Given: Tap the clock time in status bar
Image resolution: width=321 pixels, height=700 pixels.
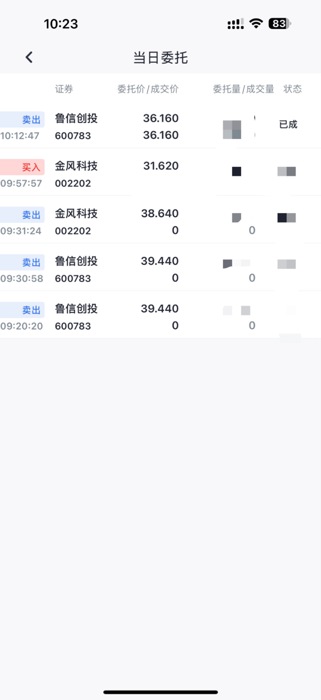Looking at the screenshot, I should [x=61, y=24].
